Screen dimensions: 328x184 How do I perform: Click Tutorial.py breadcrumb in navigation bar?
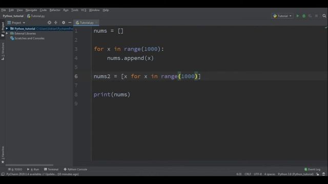tap(36, 16)
